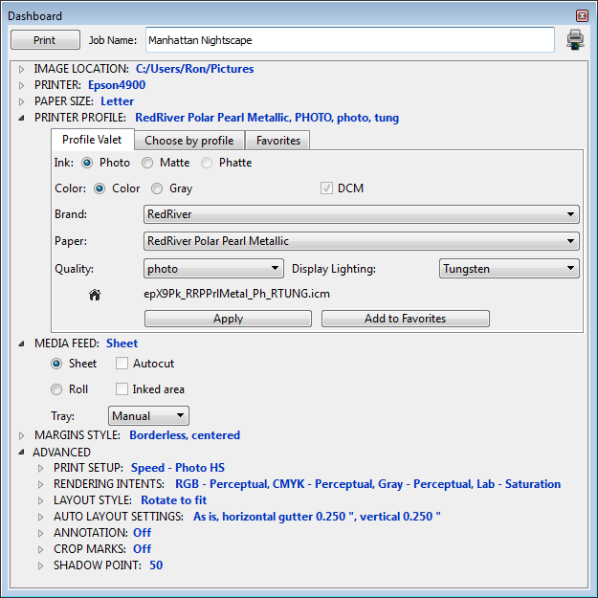598x598 pixels.
Task: Expand the CROP MARKS item
Action: [x=40, y=549]
